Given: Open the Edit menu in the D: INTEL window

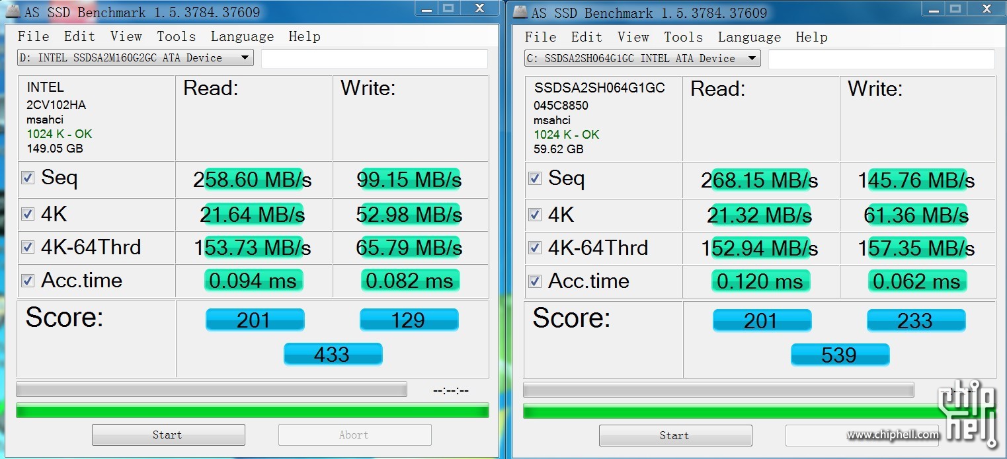Looking at the screenshot, I should (x=79, y=36).
